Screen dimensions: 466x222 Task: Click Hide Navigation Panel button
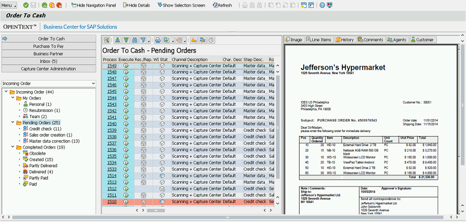[93, 5]
